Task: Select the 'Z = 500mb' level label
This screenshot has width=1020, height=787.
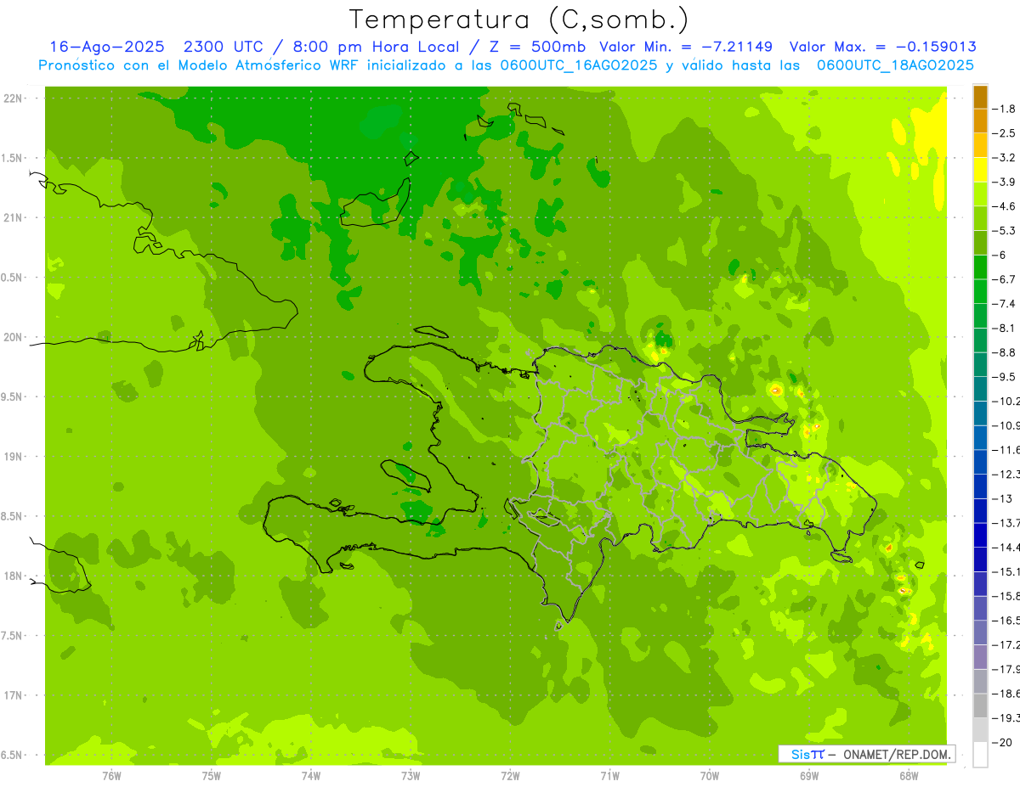Action: 532,48
